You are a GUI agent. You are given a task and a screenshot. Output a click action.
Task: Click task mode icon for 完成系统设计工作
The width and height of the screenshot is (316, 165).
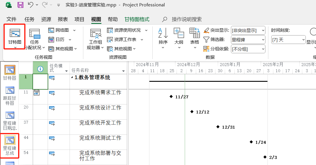(52, 108)
